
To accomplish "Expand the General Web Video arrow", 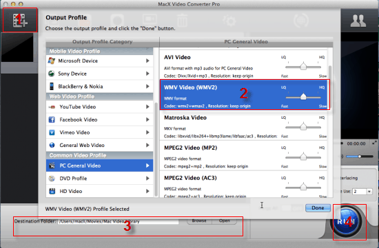I will [x=147, y=145].
